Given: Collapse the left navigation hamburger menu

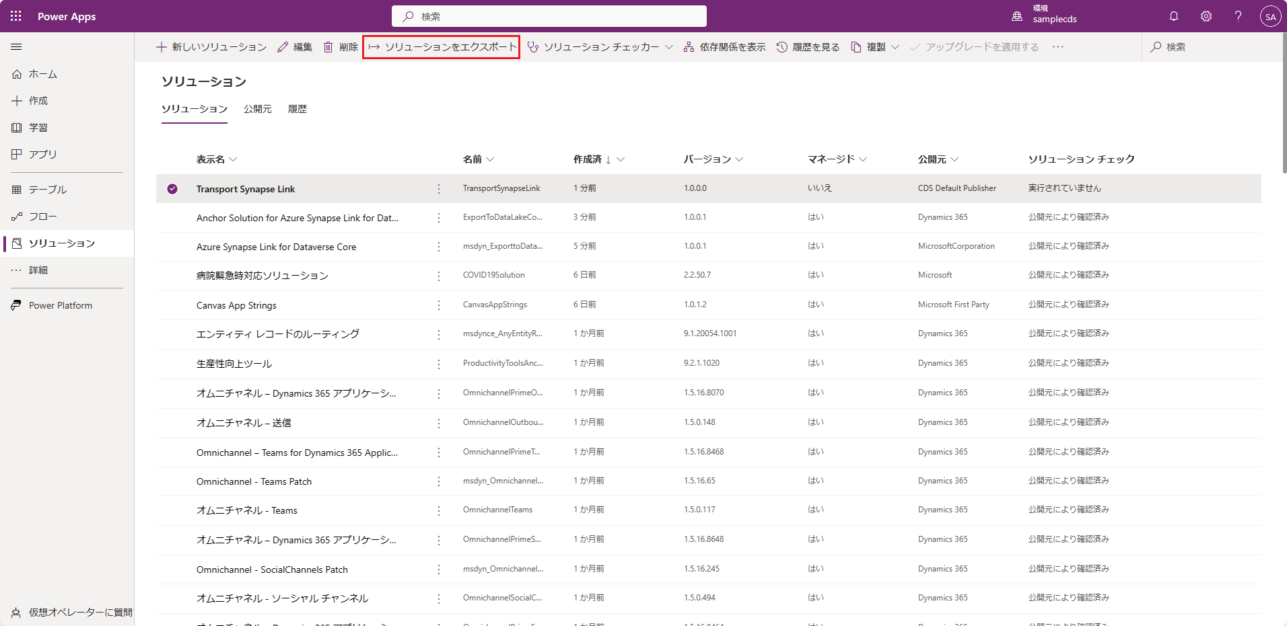Looking at the screenshot, I should [16, 47].
